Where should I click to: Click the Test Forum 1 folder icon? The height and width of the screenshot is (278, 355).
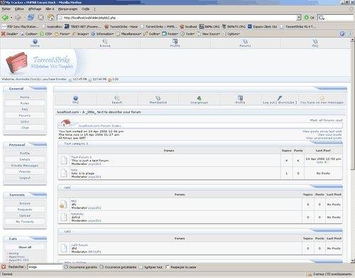pos(64,160)
